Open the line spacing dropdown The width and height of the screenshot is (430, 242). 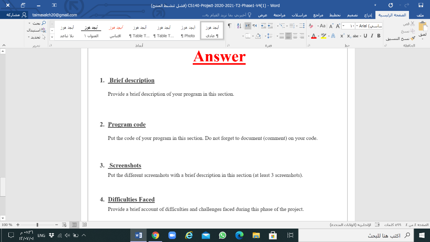267,36
